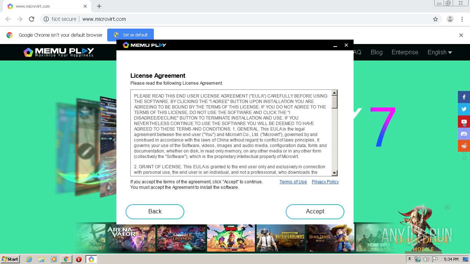470x264 pixels.
Task: Click the Chrome taskbar icon
Action: [x=66, y=259]
